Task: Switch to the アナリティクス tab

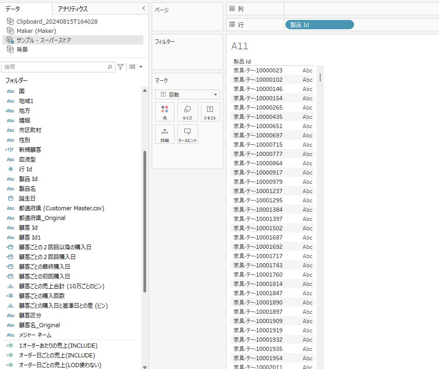Action: click(x=73, y=9)
